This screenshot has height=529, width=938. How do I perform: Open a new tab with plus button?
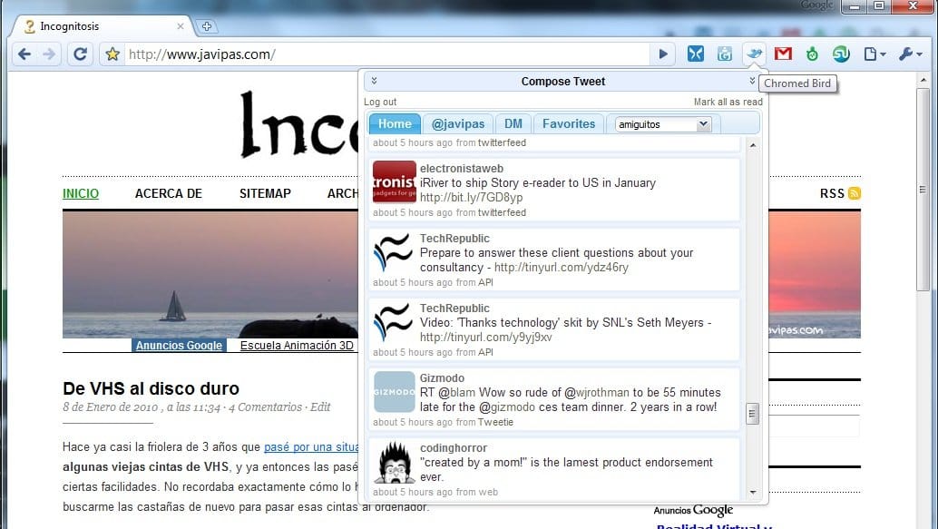(207, 26)
